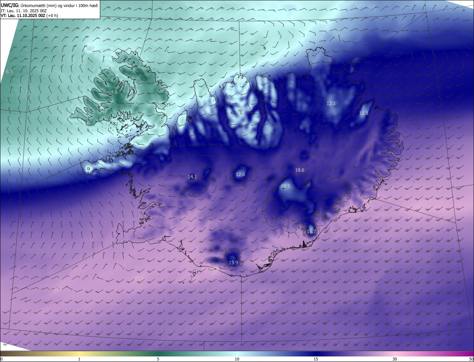Viewport: 474px width, 362px height.
Task: Click the 13.9 value label on the map
Action: click(233, 262)
